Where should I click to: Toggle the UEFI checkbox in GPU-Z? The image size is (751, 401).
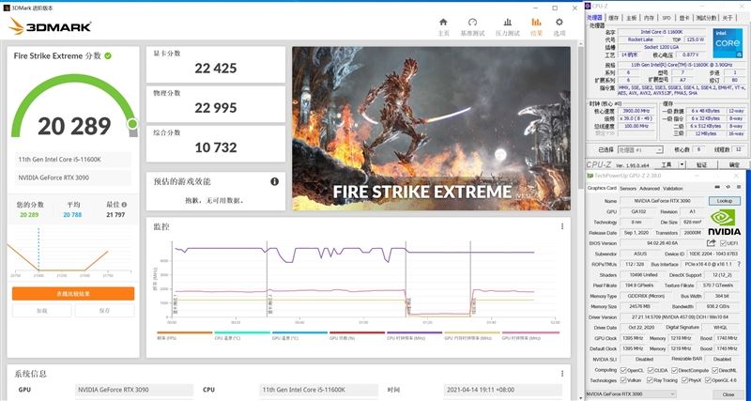point(723,243)
